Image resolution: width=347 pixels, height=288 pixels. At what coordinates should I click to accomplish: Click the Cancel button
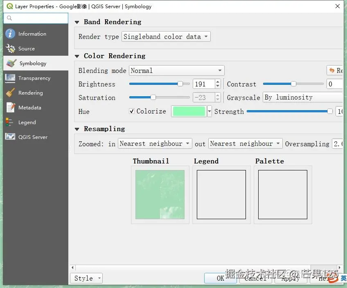256,278
